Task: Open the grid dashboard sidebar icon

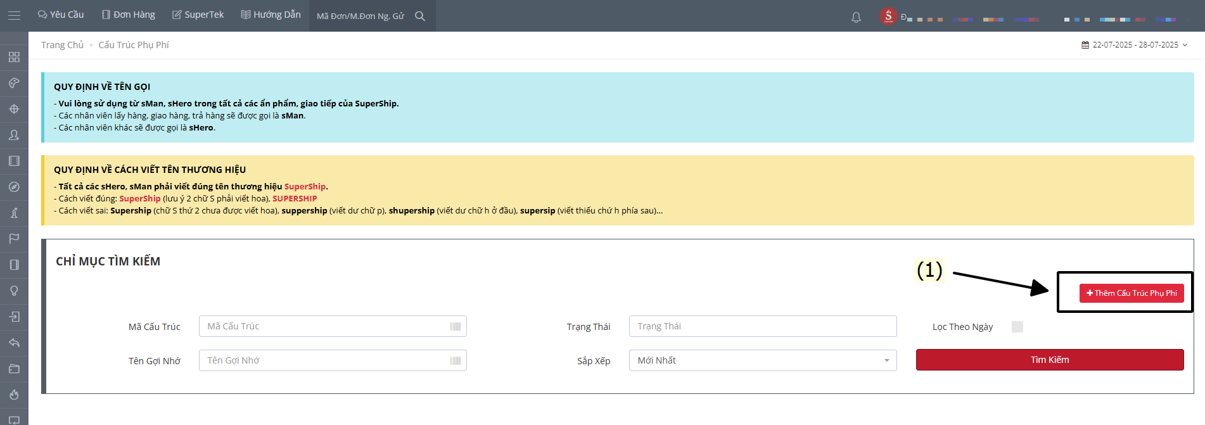Action: click(x=14, y=57)
